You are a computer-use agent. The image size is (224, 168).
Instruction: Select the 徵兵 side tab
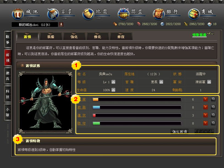pyautogui.click(x=7, y=76)
